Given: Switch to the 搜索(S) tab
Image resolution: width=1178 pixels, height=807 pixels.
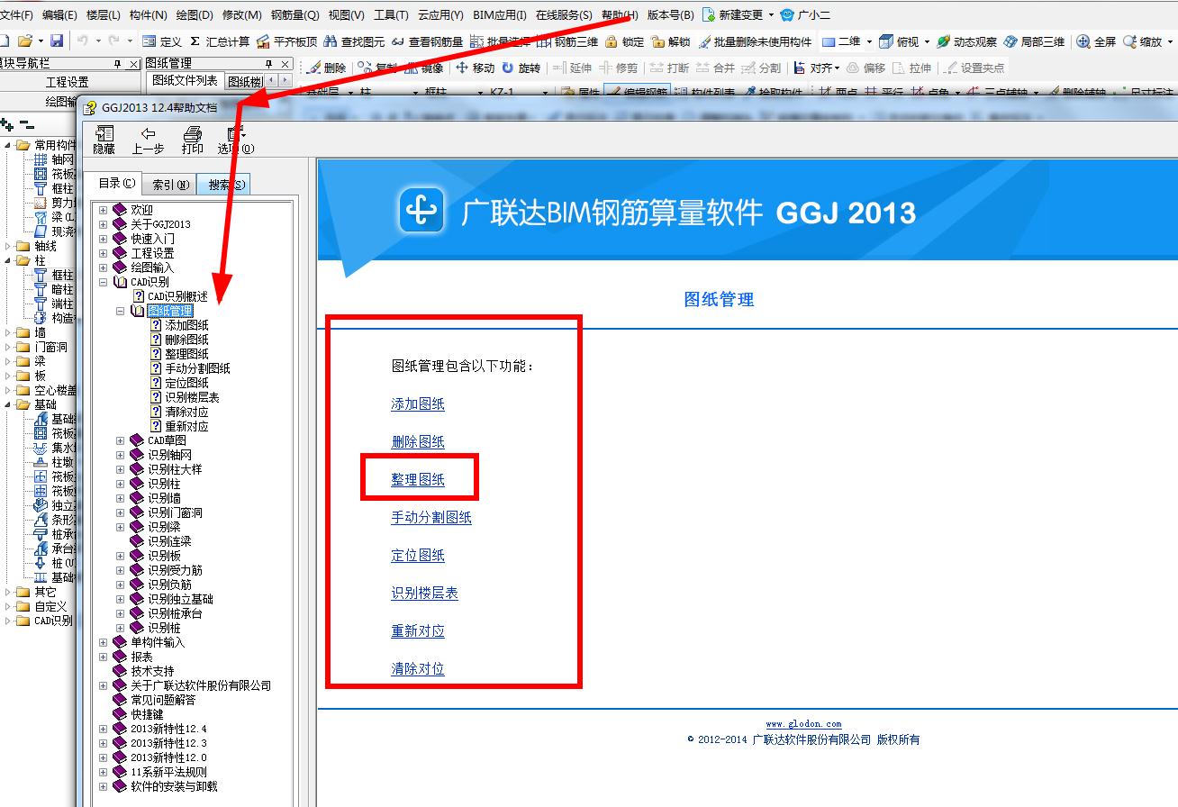Looking at the screenshot, I should 224,185.
